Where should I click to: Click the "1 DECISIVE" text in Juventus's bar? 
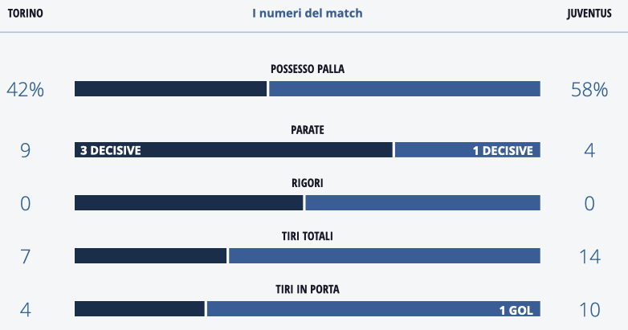(x=502, y=150)
